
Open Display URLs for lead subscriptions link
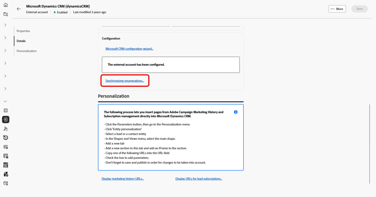pos(199,178)
